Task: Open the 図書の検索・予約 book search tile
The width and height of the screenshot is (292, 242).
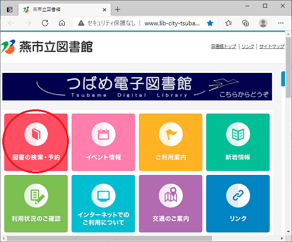Action: pyautogui.click(x=36, y=142)
